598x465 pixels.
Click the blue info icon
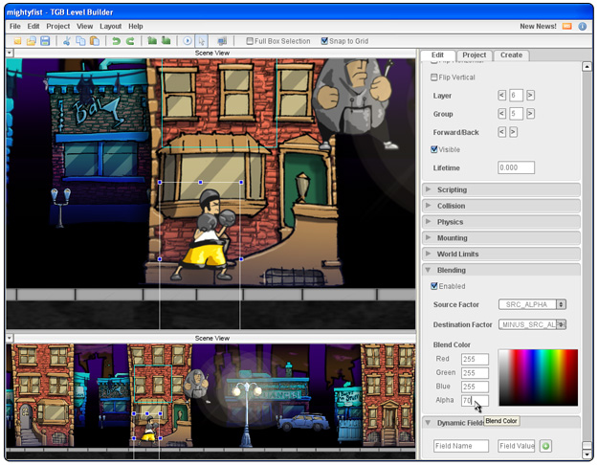(583, 27)
